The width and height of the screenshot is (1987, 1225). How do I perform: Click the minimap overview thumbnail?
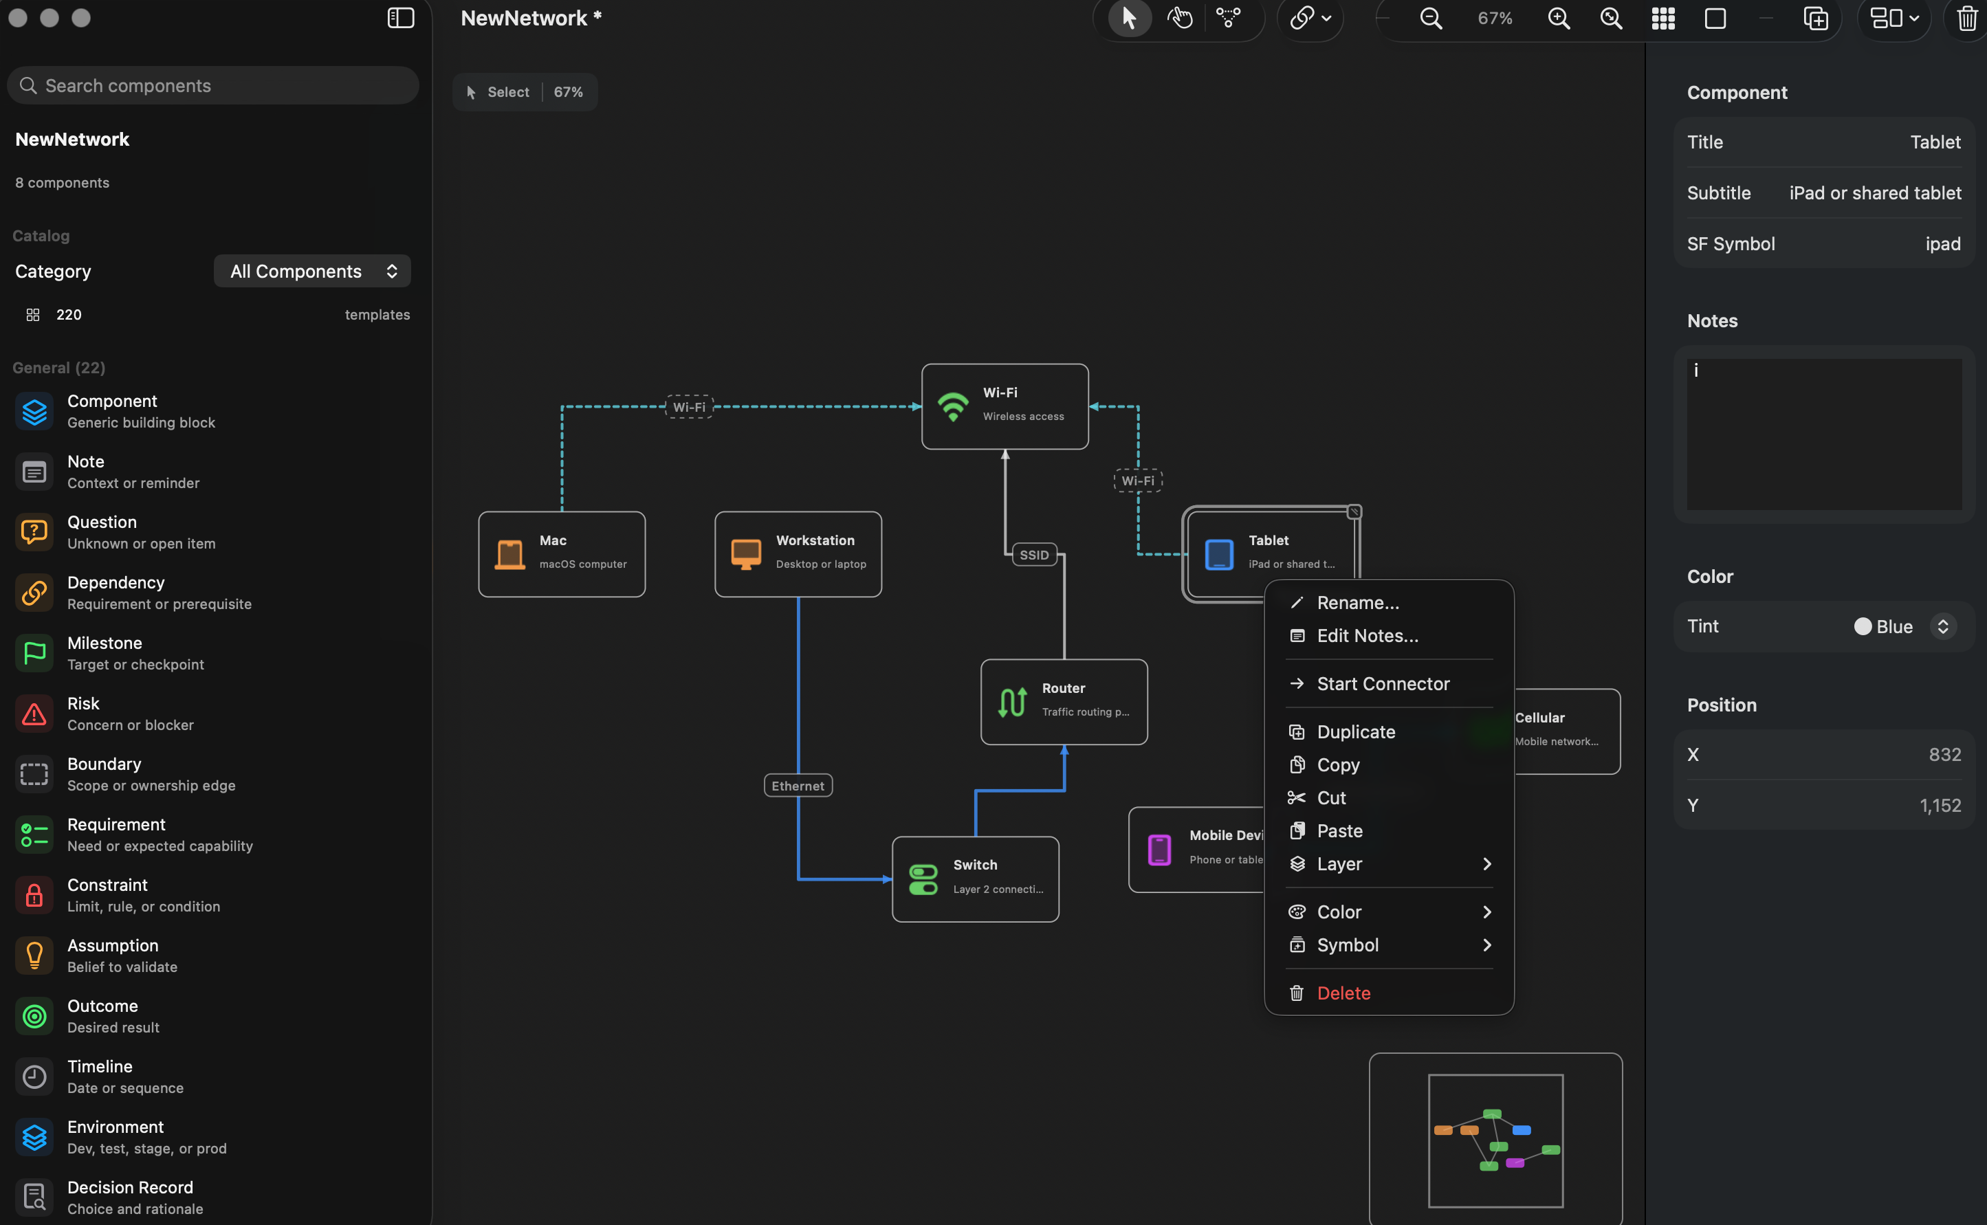click(x=1496, y=1140)
